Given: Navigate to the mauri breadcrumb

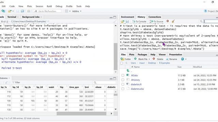Looking at the screenshot, I should pos(142,63).
